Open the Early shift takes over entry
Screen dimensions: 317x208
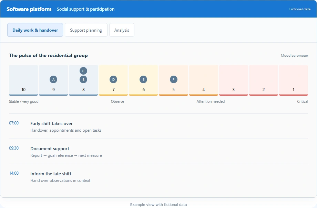coord(158,127)
